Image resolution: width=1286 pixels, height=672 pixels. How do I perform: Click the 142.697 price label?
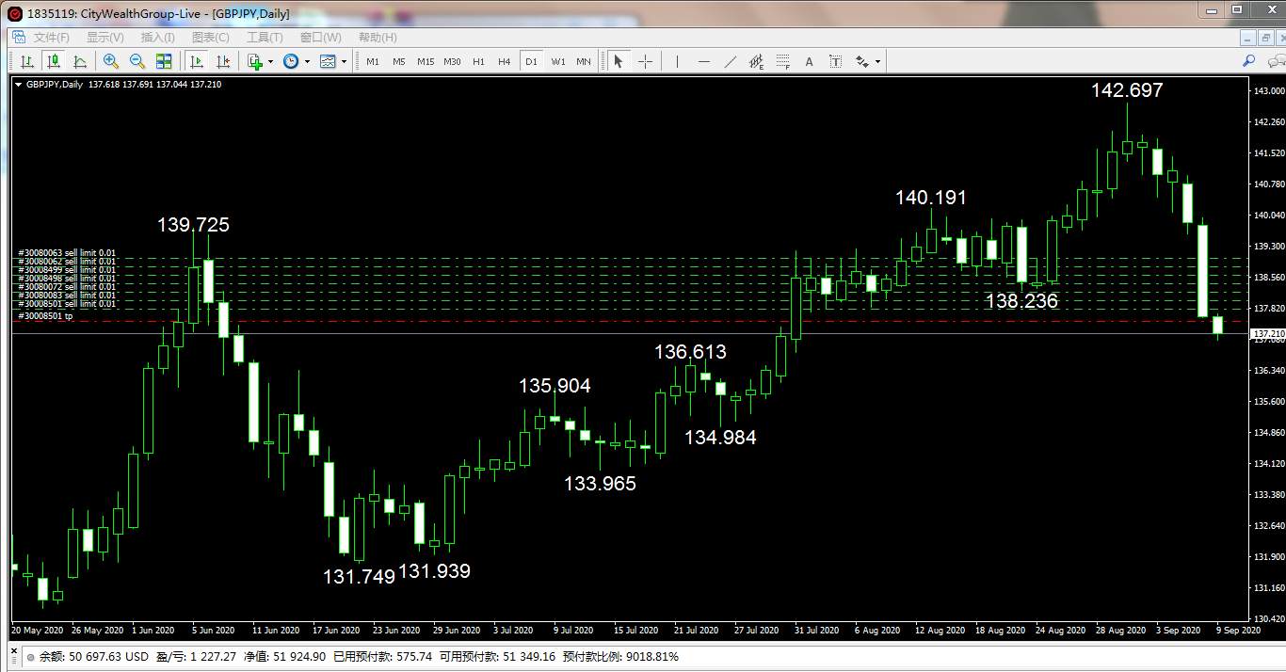(1127, 90)
